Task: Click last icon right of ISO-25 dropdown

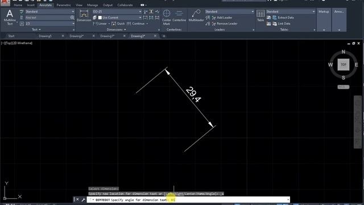Action: click(x=157, y=11)
